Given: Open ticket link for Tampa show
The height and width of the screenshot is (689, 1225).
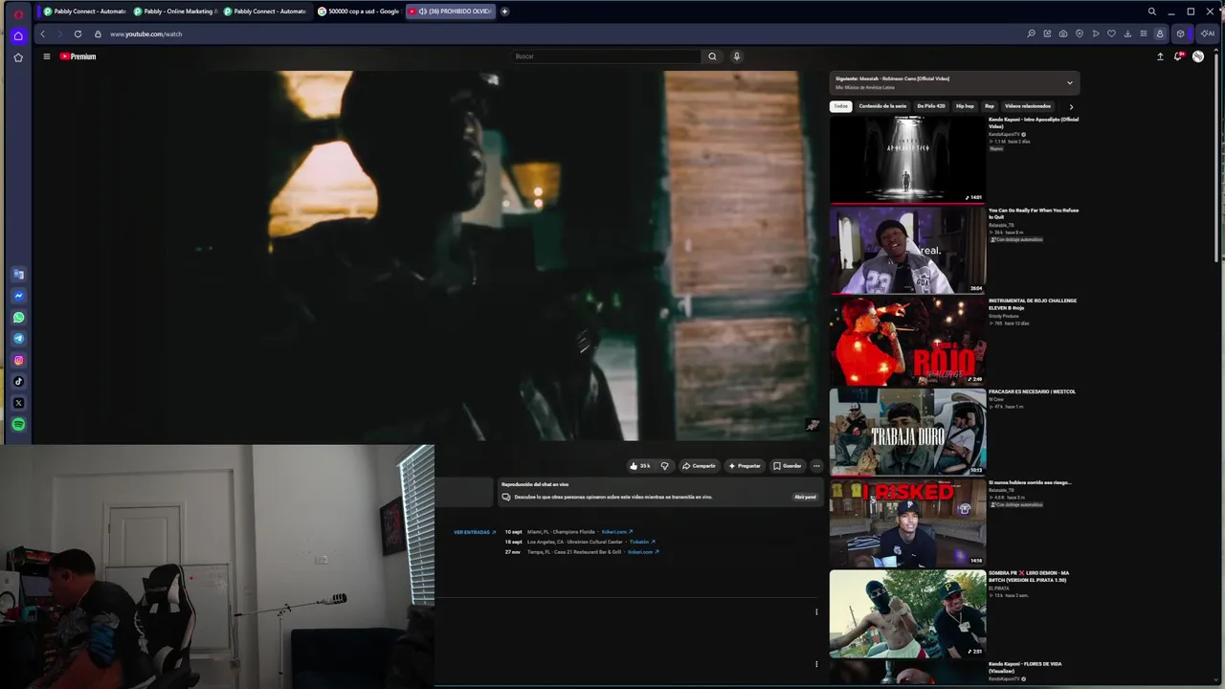Looking at the screenshot, I should click(643, 552).
